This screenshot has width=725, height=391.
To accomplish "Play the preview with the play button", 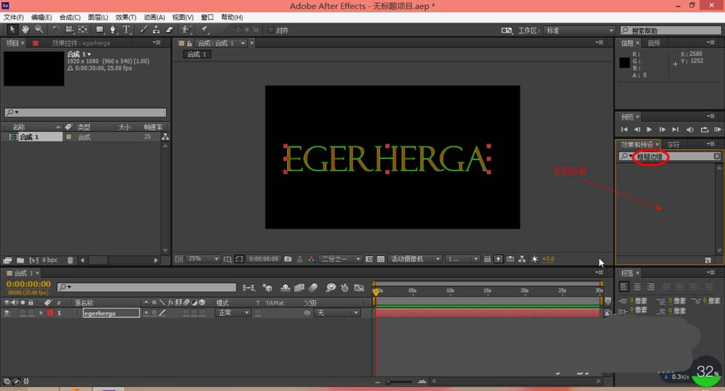I will click(649, 130).
